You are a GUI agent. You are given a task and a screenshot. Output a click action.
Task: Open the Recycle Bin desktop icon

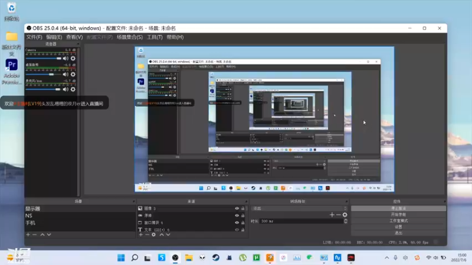(11, 12)
